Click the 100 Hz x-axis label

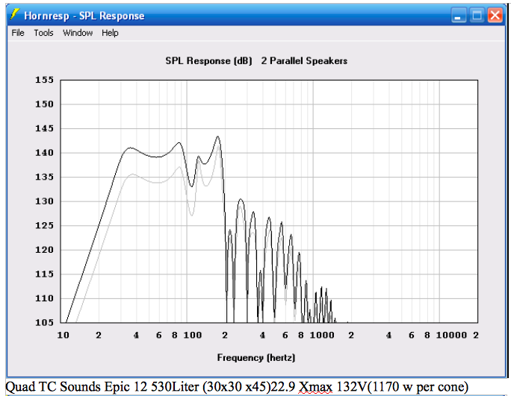(x=193, y=335)
